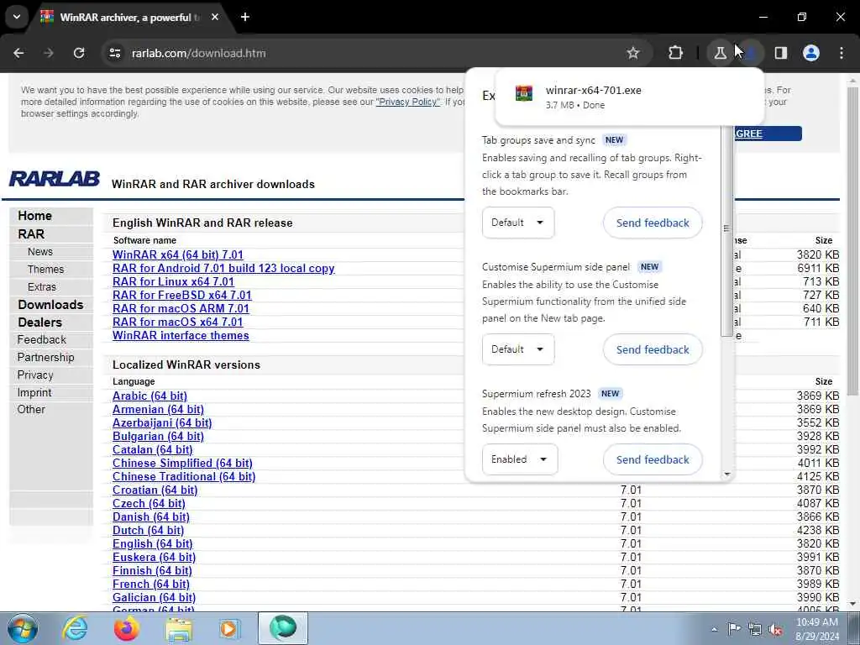Screen dimensions: 860x645
Task: Open Action Center flag tray icon
Action: [734, 629]
